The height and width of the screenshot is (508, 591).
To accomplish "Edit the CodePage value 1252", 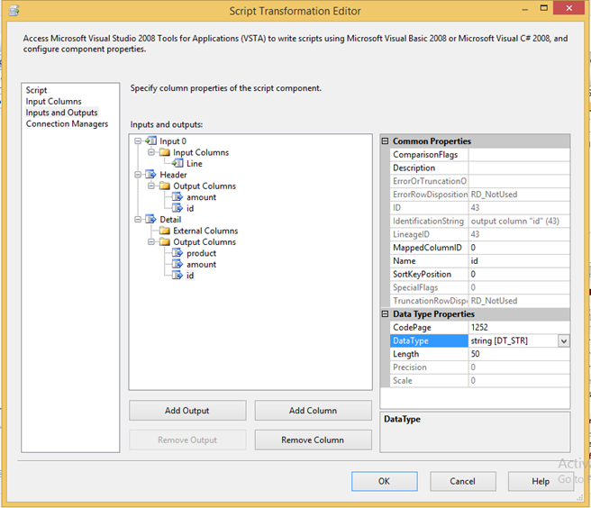I will point(519,328).
